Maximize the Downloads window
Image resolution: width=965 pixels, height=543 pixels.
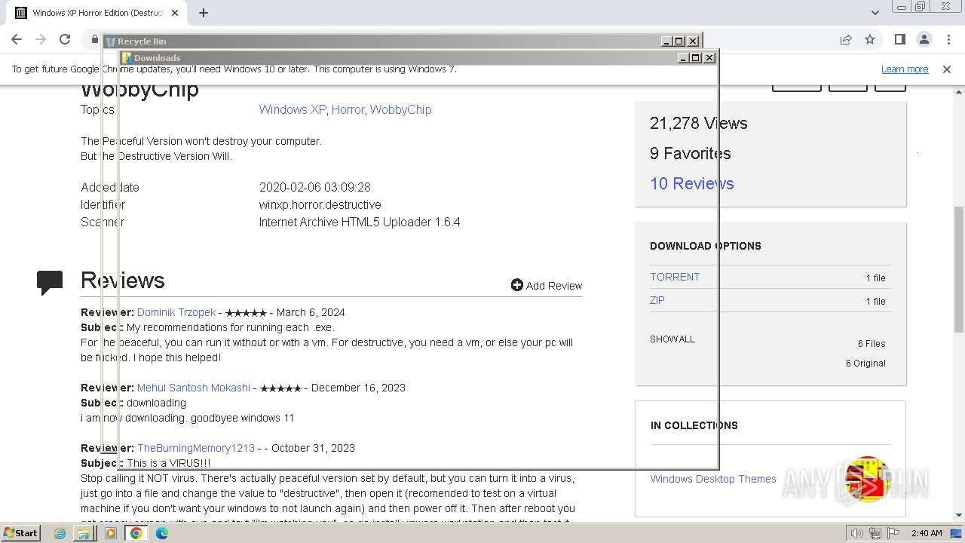(696, 58)
